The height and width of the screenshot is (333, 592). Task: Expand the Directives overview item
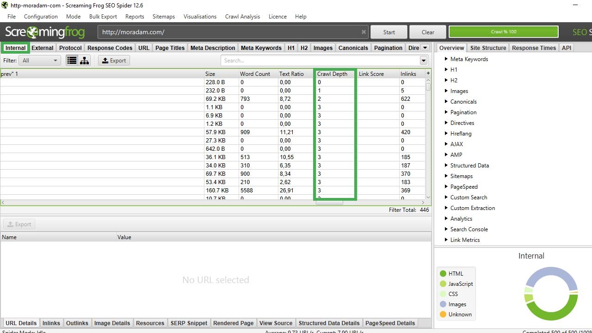pos(446,123)
